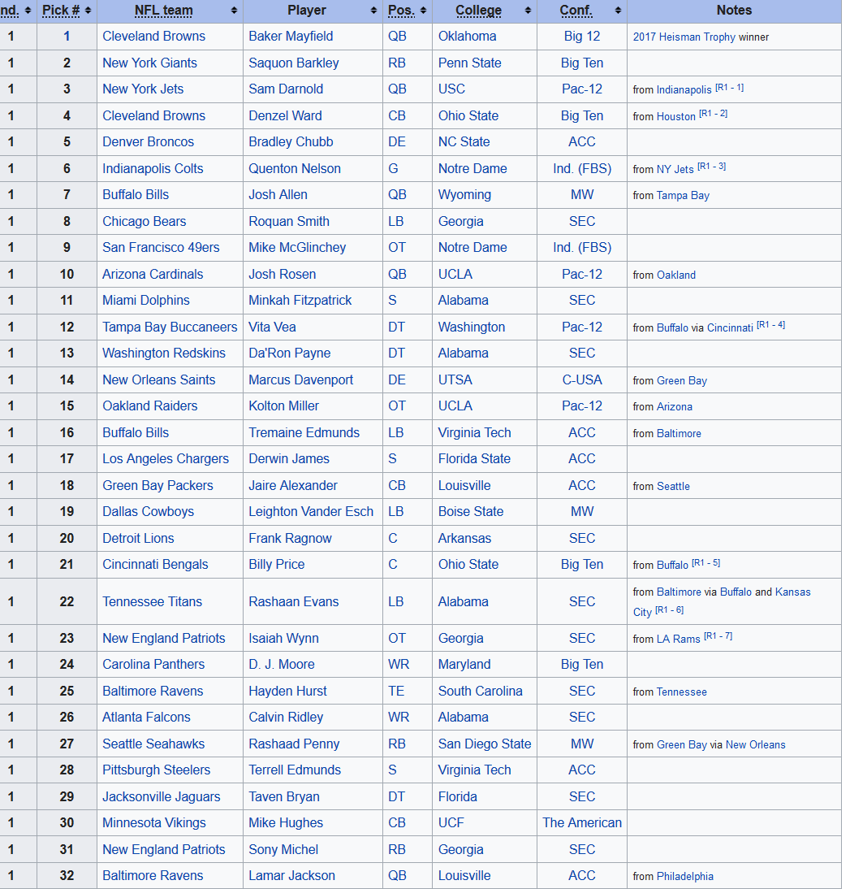Viewport: 850px width, 889px height.
Task: Sort by Player column sort arrows
Action: click(x=373, y=11)
